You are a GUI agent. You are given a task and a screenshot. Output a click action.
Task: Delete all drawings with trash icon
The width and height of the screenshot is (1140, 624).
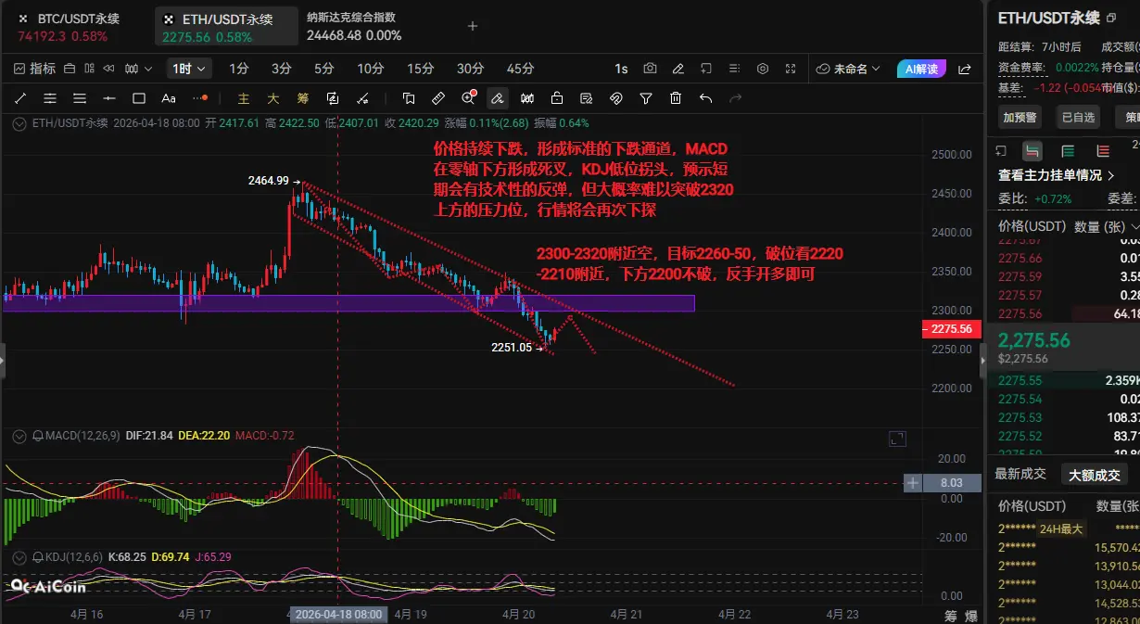tap(676, 98)
